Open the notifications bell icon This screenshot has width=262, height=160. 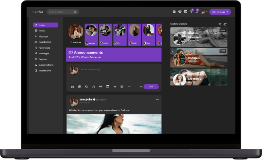pyautogui.click(x=197, y=12)
